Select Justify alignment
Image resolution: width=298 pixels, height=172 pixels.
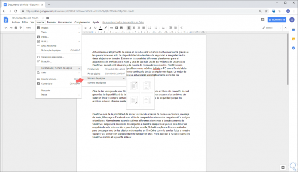(144, 28)
